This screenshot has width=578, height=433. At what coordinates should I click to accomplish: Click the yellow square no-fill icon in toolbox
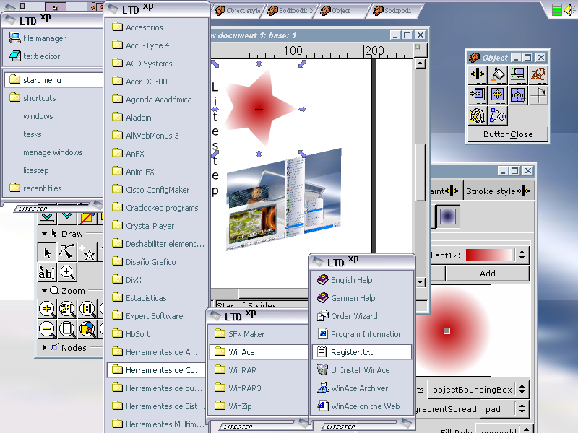click(87, 217)
